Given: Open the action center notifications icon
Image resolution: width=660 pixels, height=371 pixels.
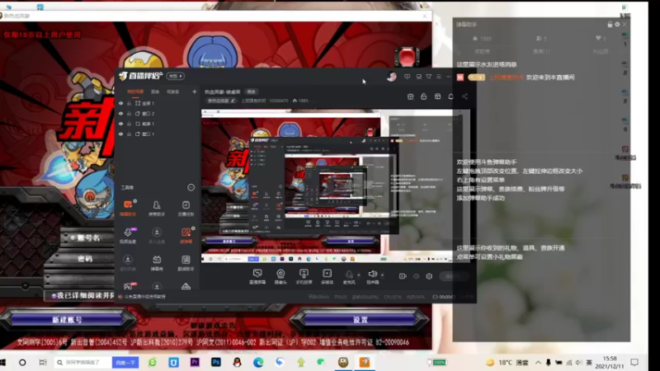Looking at the screenshot, I should tap(634, 362).
